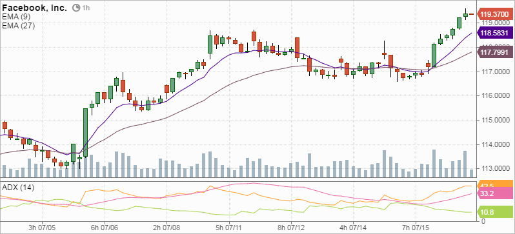Viewport: 515px width, 234px height.
Task: Click the 4h 07/14 date label
Action: click(x=353, y=227)
